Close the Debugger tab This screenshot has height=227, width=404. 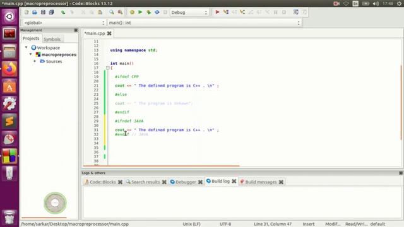tap(200, 182)
